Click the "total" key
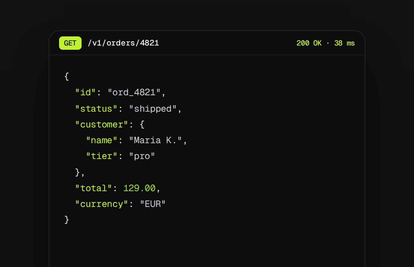Screen dimensions: 414x267 coord(94,188)
